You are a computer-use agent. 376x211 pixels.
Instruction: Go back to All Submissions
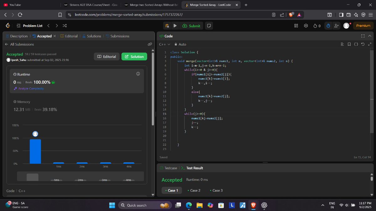pos(19,44)
